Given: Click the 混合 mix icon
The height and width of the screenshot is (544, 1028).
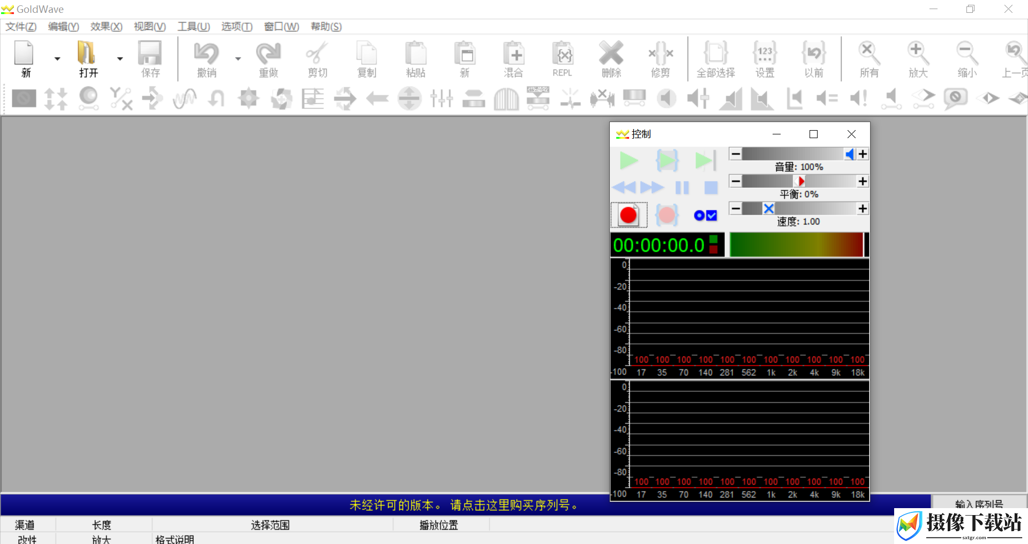Looking at the screenshot, I should [513, 58].
